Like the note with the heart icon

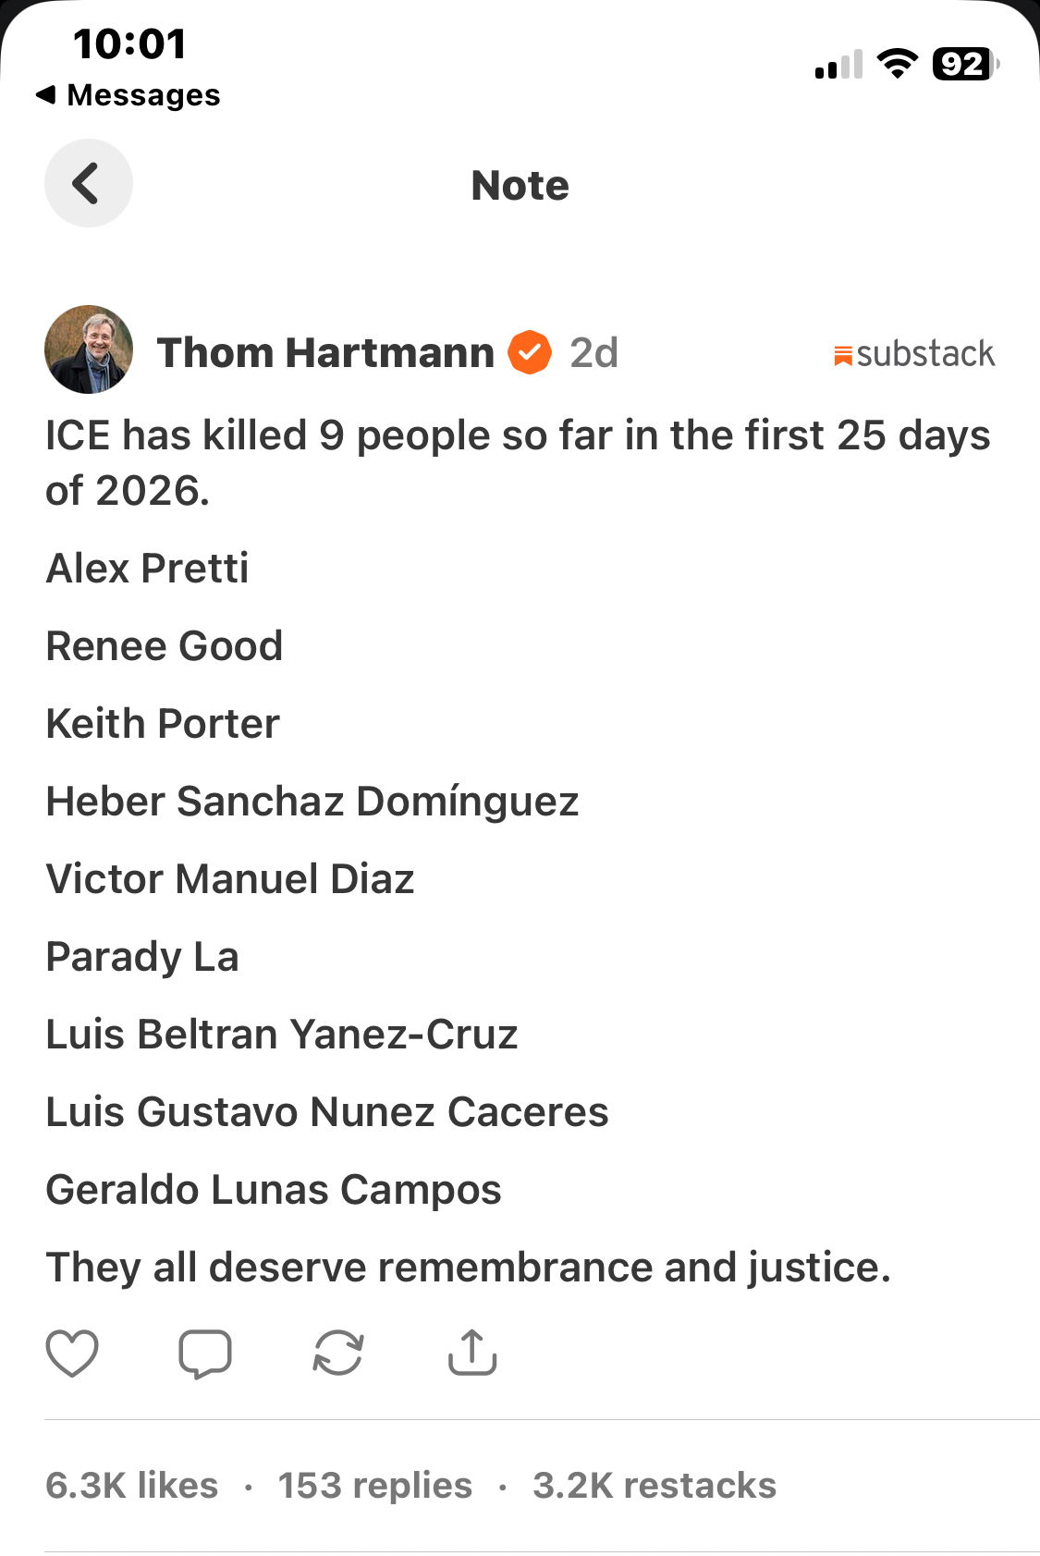click(72, 1354)
